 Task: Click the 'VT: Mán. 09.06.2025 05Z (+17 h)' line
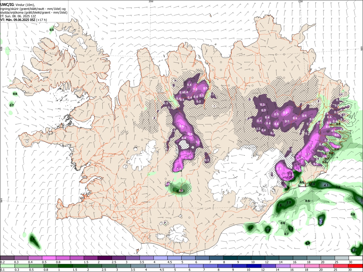[x=24, y=20]
